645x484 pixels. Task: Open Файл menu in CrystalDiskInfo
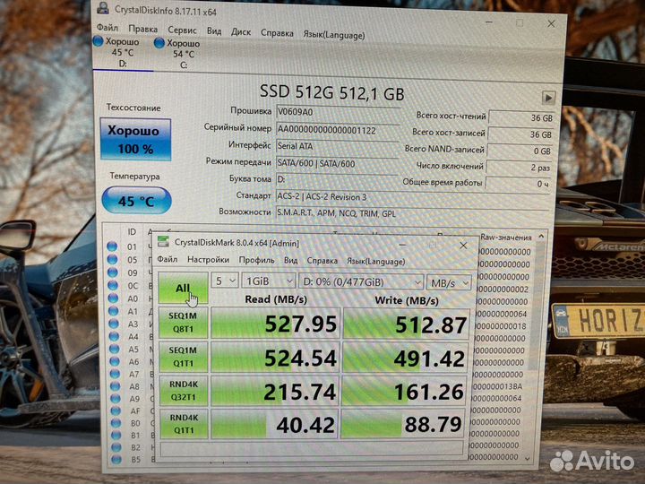(x=107, y=28)
